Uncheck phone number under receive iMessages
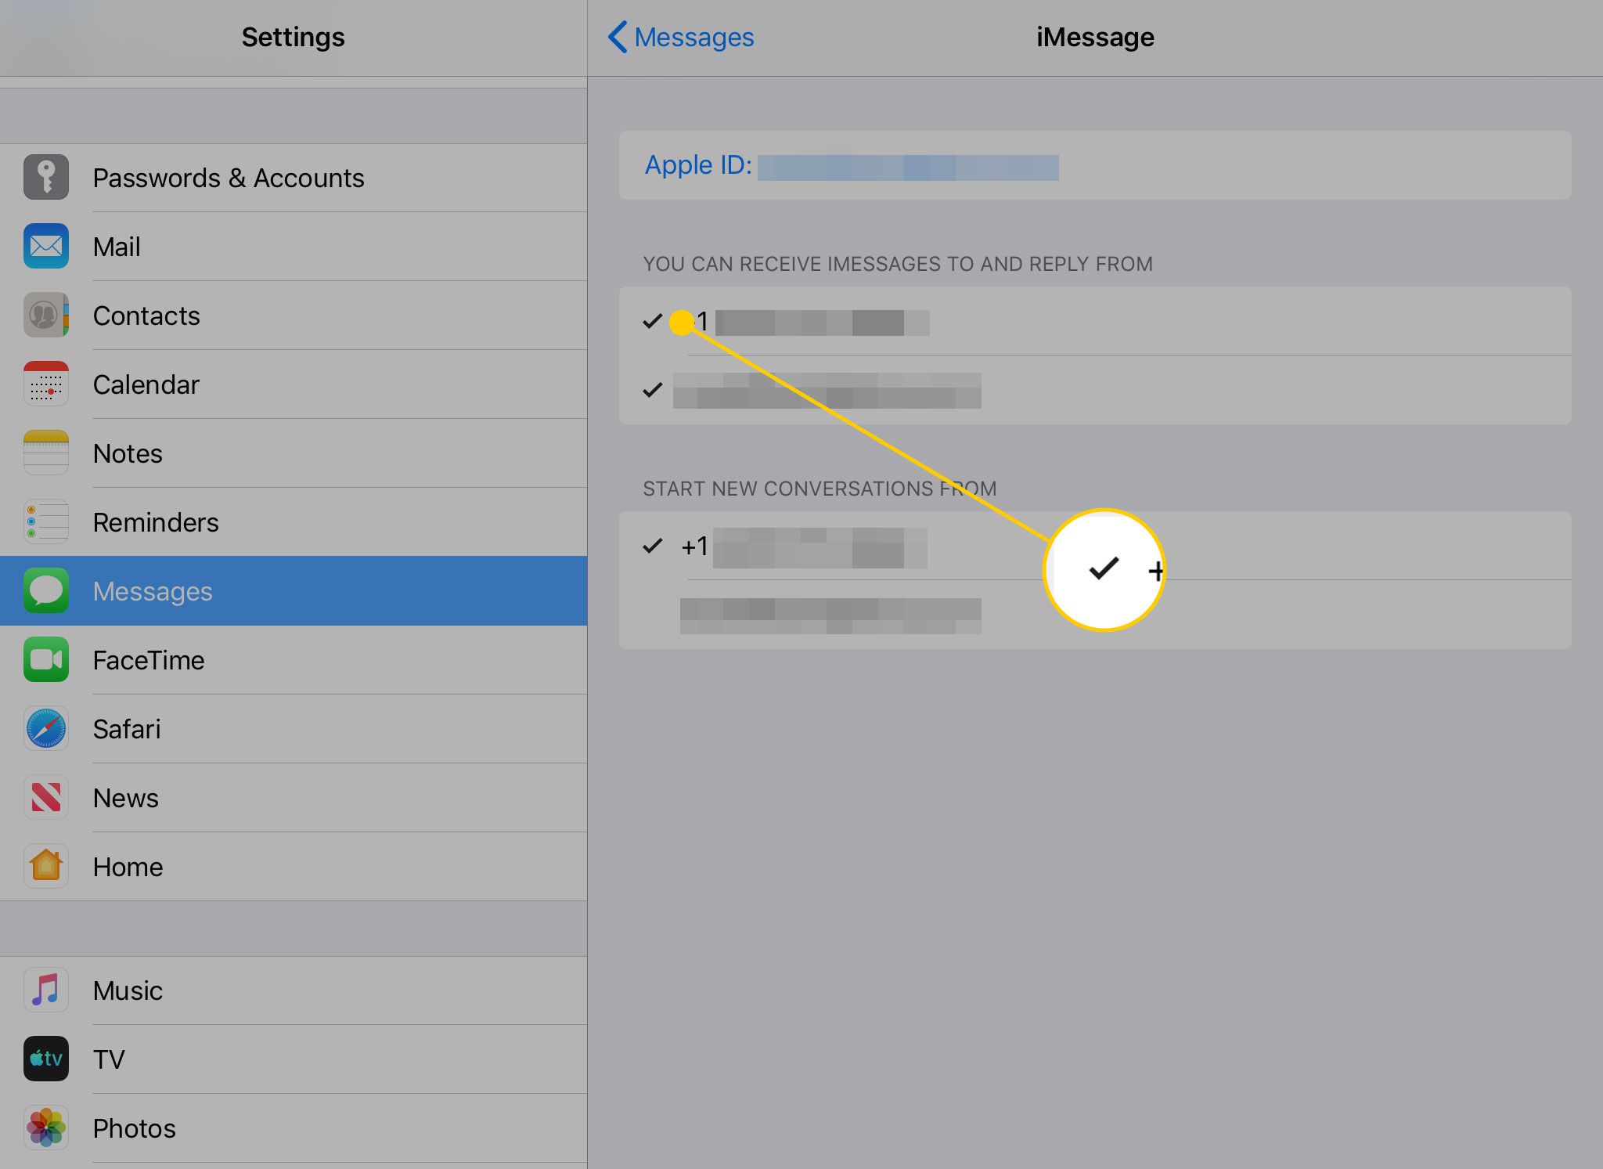 click(x=1095, y=321)
